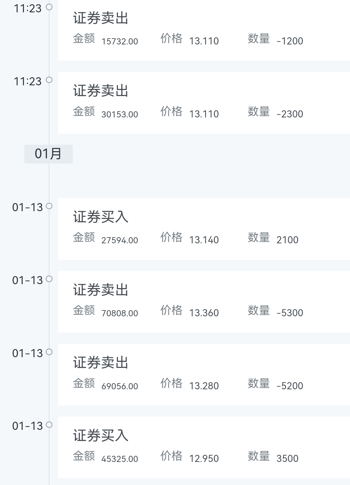This screenshot has width=350, height=485.
Task: Select the quantity value -5300
Action: [290, 313]
